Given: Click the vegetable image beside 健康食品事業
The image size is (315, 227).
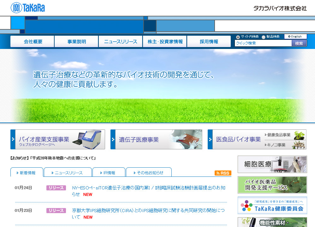Looking at the screenshot, I should tap(299, 135).
